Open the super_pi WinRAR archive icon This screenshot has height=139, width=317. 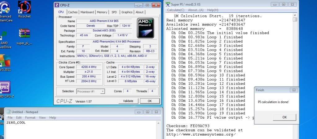coord(24,36)
